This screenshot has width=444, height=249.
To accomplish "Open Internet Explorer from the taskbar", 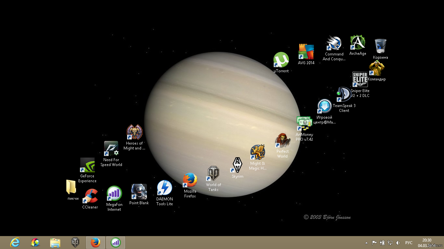I will pos(15,243).
